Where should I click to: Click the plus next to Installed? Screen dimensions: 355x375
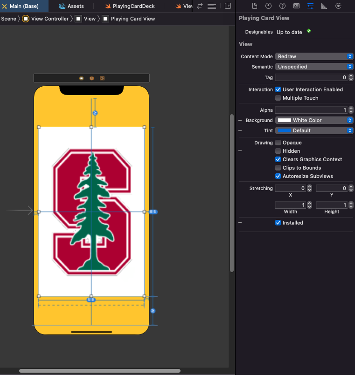pyautogui.click(x=240, y=222)
